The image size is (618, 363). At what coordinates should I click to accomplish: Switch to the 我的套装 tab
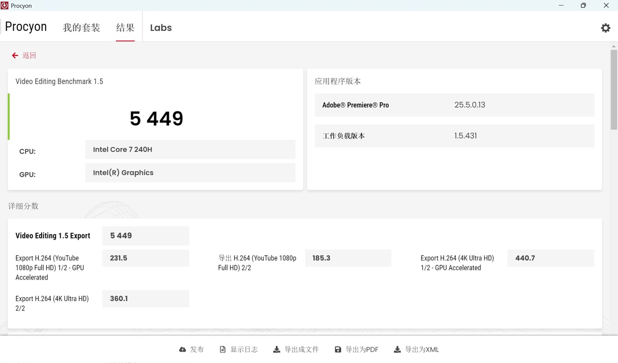pos(82,28)
